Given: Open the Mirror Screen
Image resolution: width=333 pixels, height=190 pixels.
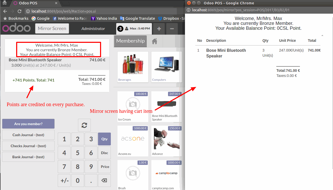Looking at the screenshot, I should pos(52,28).
